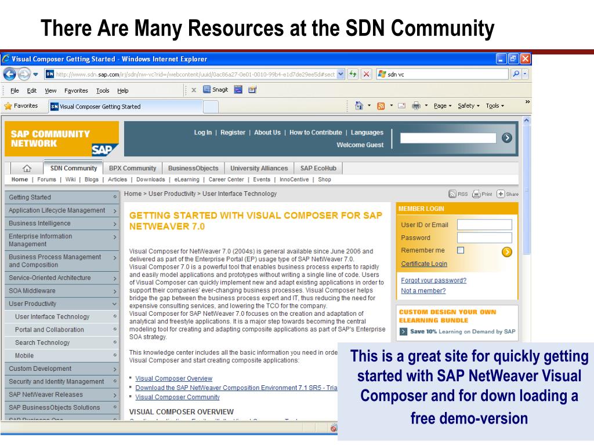
Task: Tick the Remember me checkbox
Action: pyautogui.click(x=461, y=250)
